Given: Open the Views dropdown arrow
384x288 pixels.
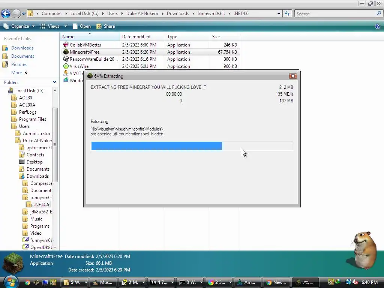Looking at the screenshot, I should [x=66, y=26].
